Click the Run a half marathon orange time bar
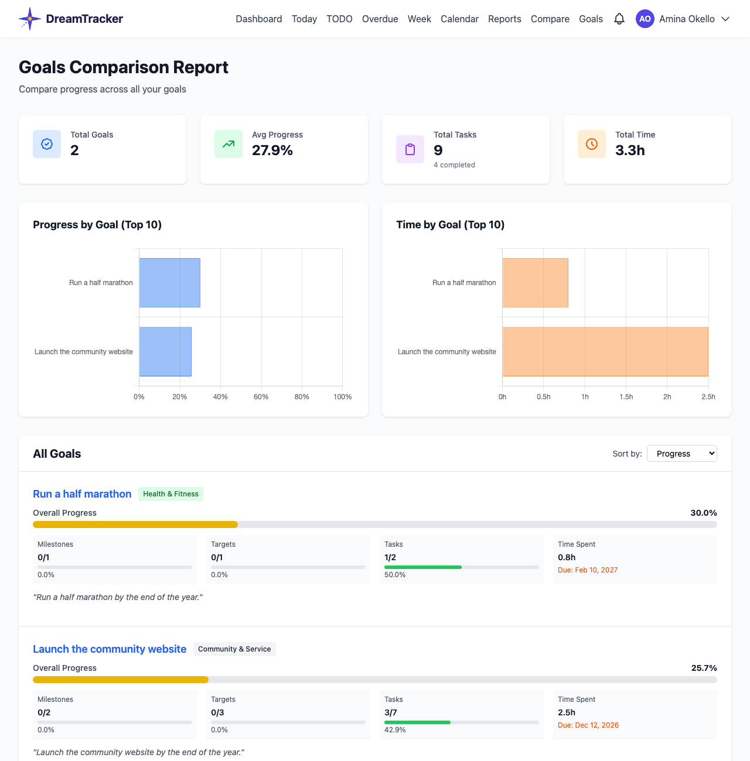 coord(535,283)
